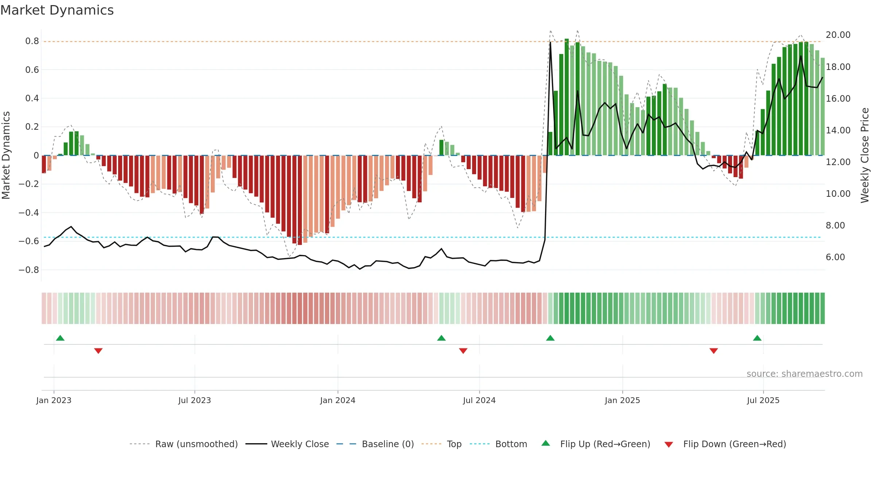Screen dimensions: 875x492
Task: Click the 18.00 price axis label
Action: tap(838, 67)
